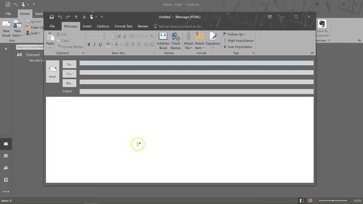The width and height of the screenshot is (363, 204).
Task: Switch to the Insert tab
Action: pyautogui.click(x=87, y=26)
